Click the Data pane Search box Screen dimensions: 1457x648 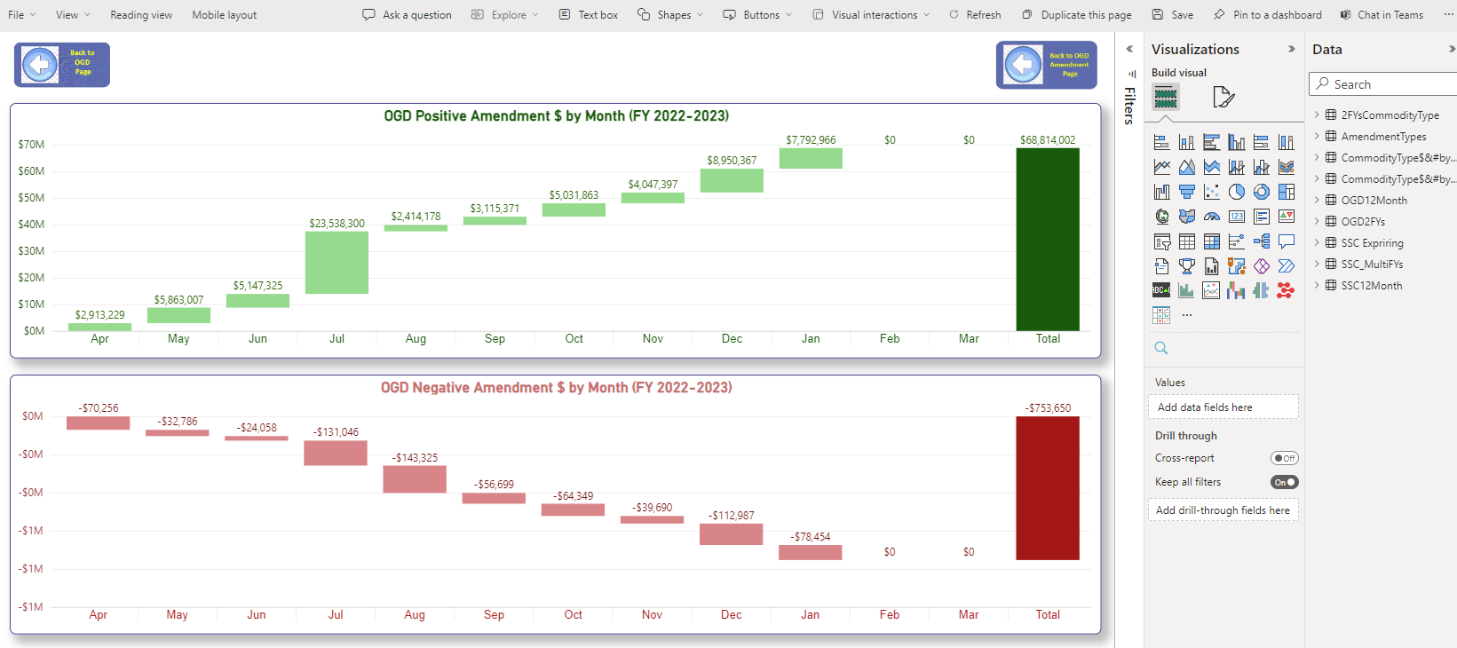(1383, 84)
